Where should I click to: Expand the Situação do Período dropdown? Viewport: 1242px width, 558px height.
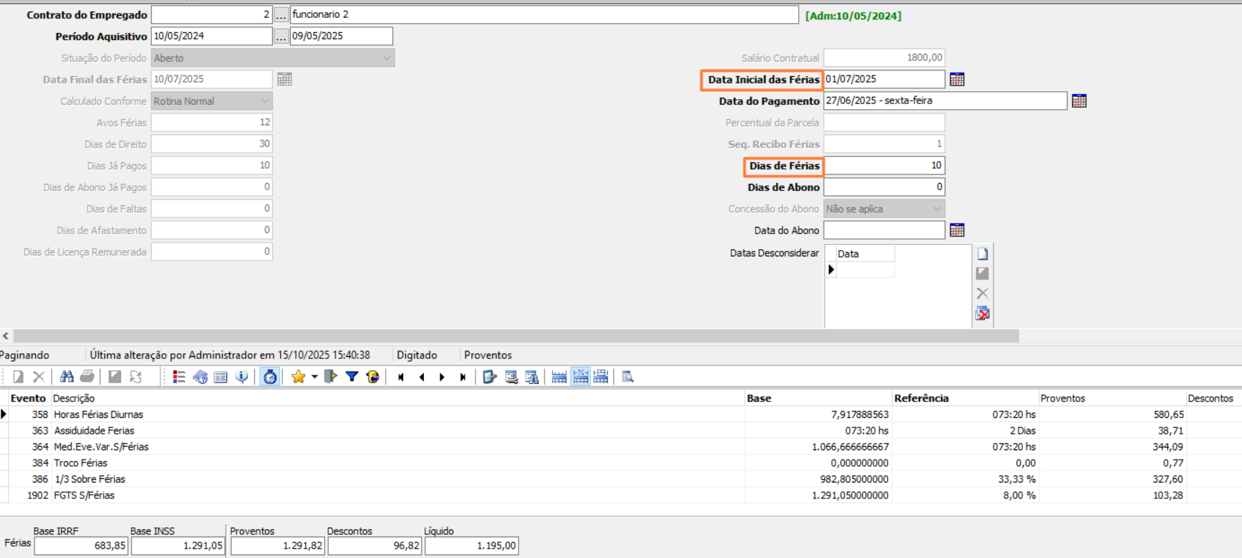pyautogui.click(x=386, y=58)
